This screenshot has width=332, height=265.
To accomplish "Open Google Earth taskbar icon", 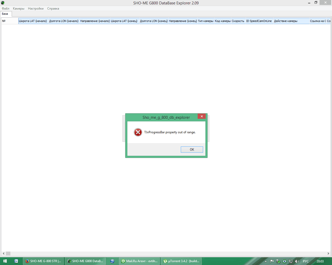I will [x=112, y=261].
